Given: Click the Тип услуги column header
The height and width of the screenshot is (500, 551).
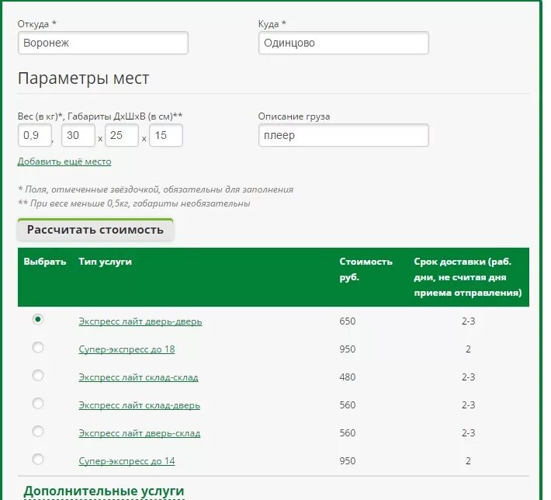Looking at the screenshot, I should [x=106, y=262].
